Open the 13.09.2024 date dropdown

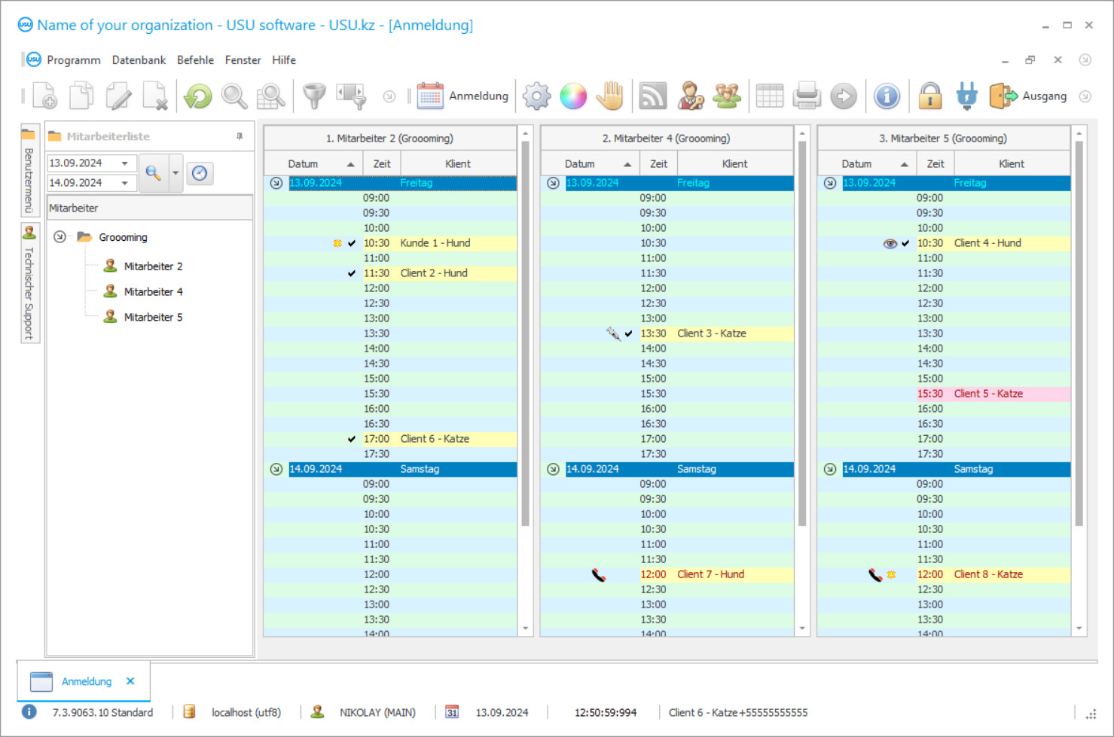[125, 163]
